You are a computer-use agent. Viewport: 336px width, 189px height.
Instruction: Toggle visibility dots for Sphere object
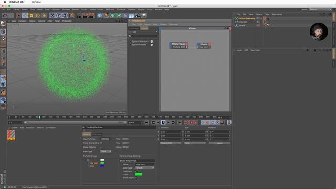click(x=260, y=25)
